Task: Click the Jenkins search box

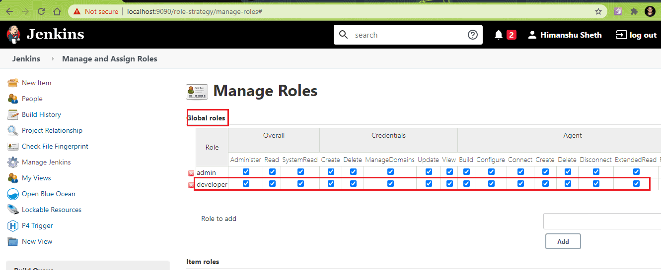Action: (x=408, y=35)
